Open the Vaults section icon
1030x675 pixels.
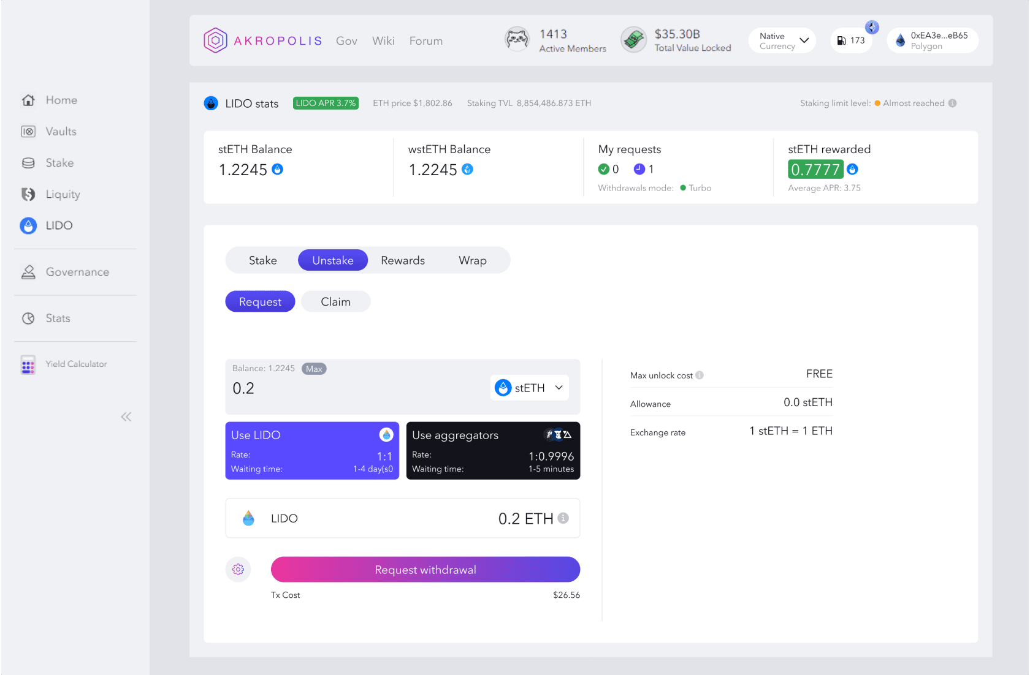point(28,132)
